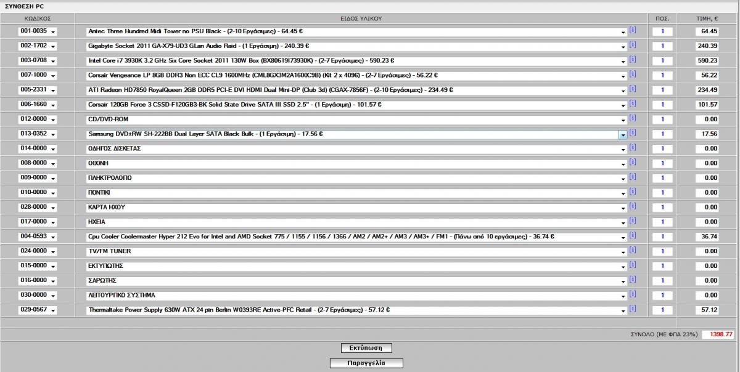Click the ΤΙΜΗ, € column header
This screenshot has height=372, width=740.
[x=707, y=18]
